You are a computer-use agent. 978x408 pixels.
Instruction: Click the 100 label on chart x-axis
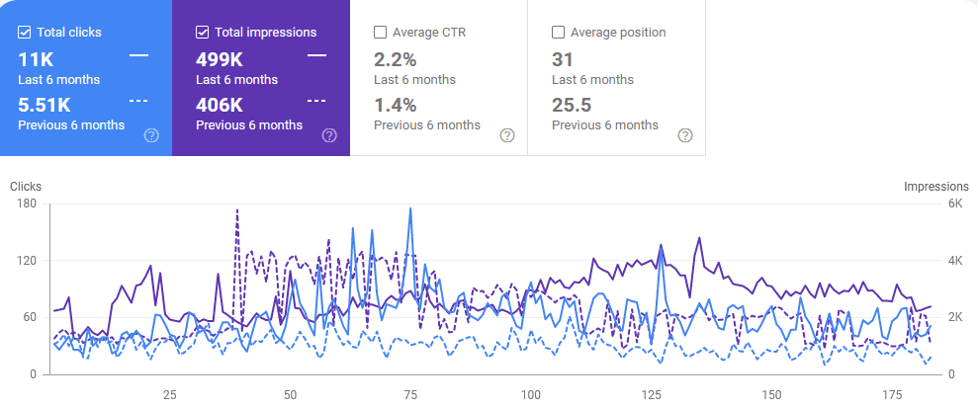(530, 395)
